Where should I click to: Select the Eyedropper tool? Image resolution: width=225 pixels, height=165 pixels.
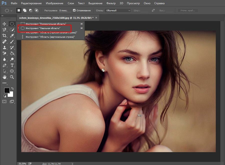coord(12,35)
